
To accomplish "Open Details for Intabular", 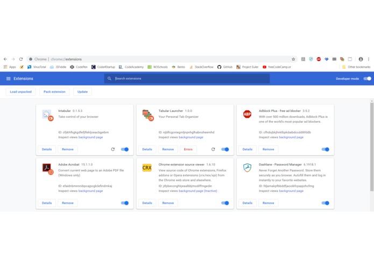I will point(47,149).
